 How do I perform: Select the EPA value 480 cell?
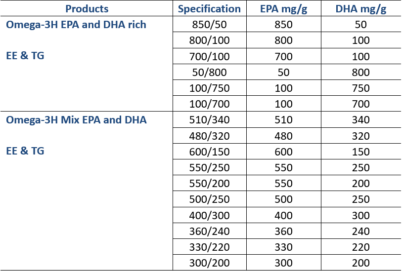[x=283, y=136]
